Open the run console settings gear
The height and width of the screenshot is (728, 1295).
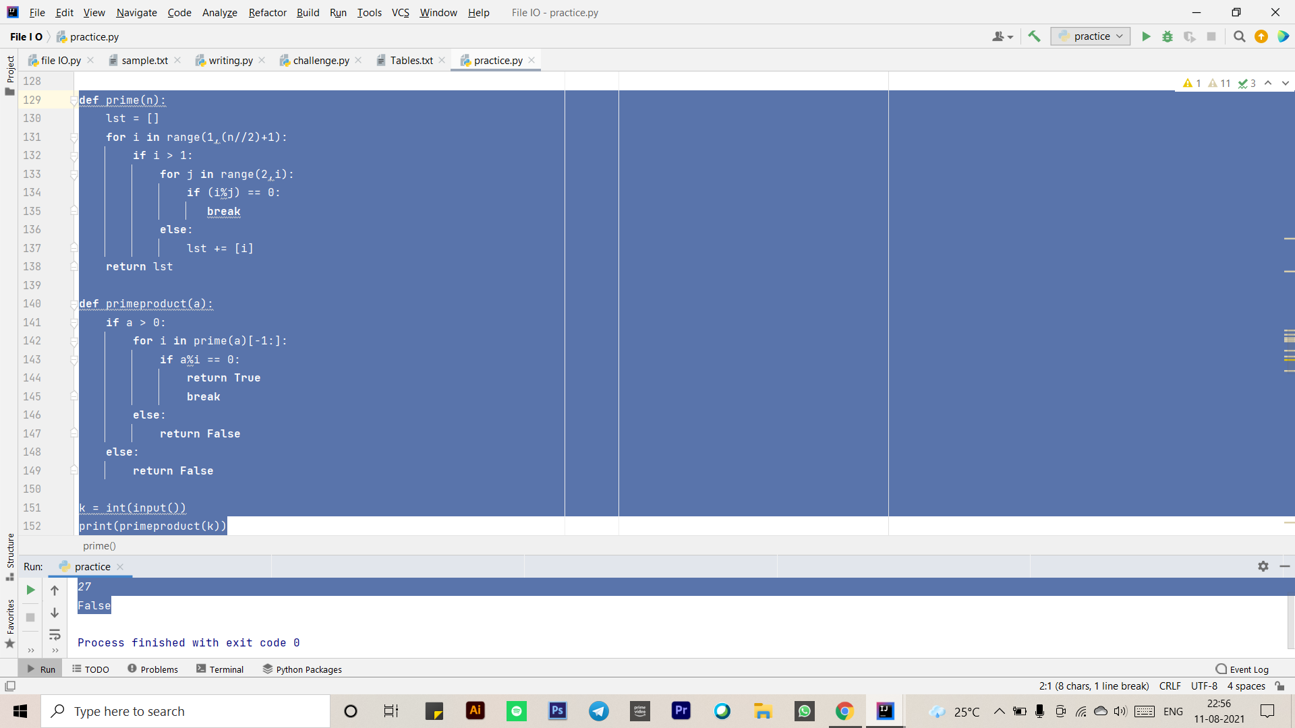click(1264, 566)
